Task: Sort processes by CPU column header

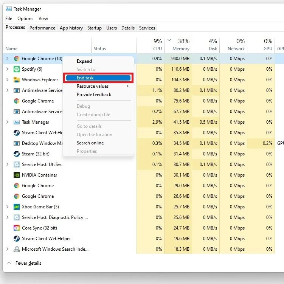Action: pos(151,45)
